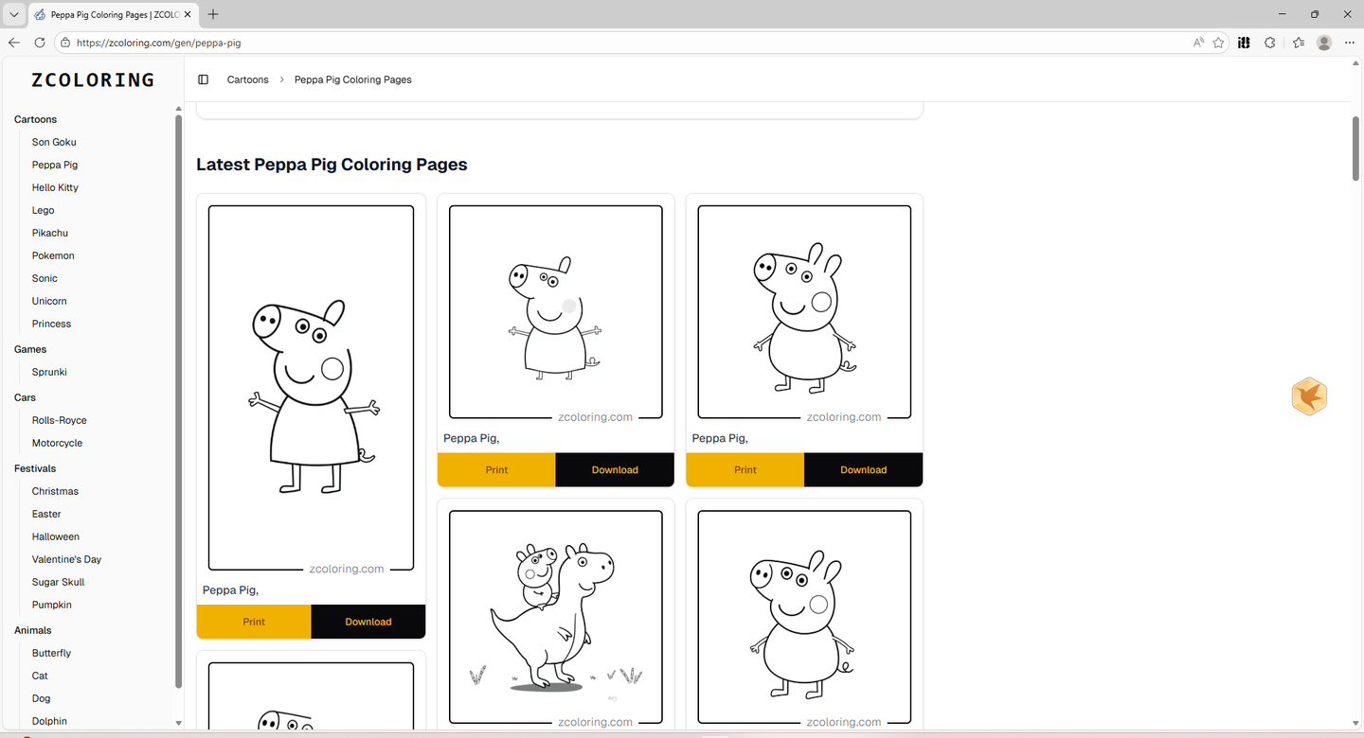Open Sugar Skull coloring pages
The image size is (1364, 738).
[59, 582]
